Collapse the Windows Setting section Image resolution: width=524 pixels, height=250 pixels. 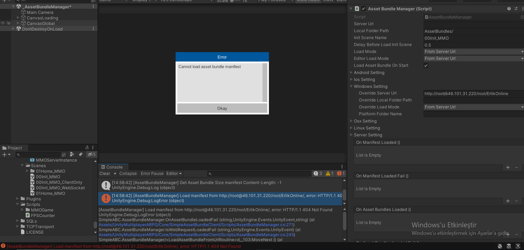pos(351,86)
